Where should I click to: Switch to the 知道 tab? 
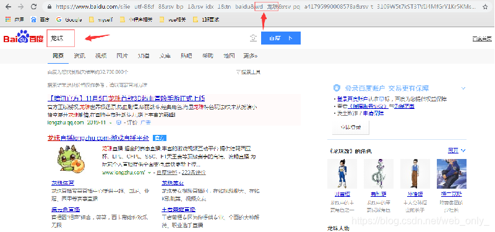[x=144, y=56]
